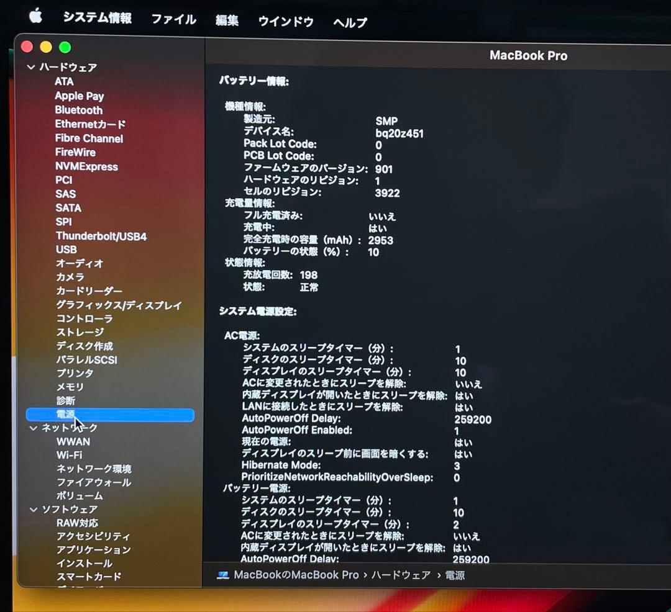Click the cycle count value 198

coord(309,275)
